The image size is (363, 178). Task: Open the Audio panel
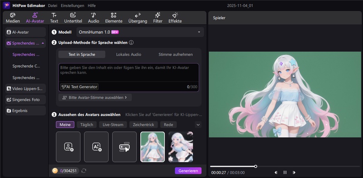pyautogui.click(x=93, y=18)
